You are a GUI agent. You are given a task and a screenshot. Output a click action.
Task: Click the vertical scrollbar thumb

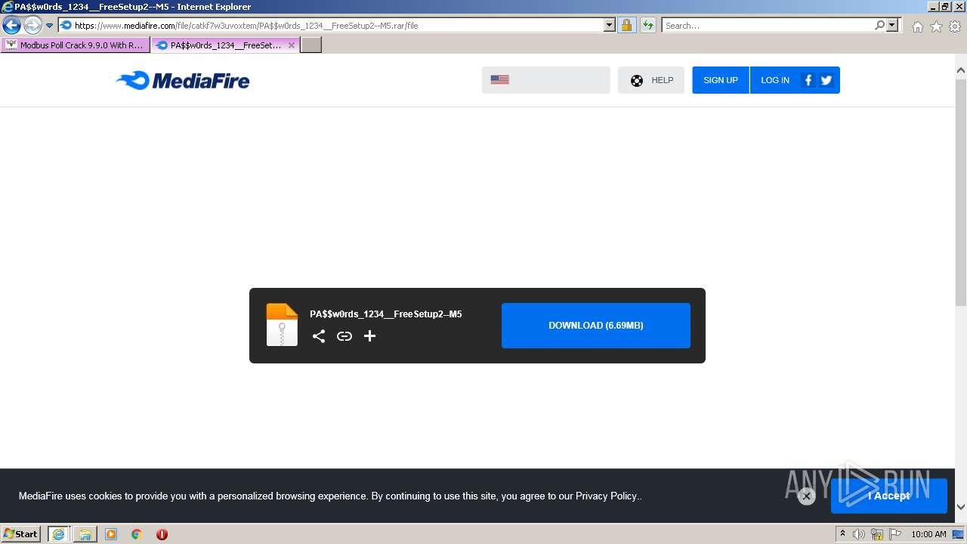(x=961, y=192)
